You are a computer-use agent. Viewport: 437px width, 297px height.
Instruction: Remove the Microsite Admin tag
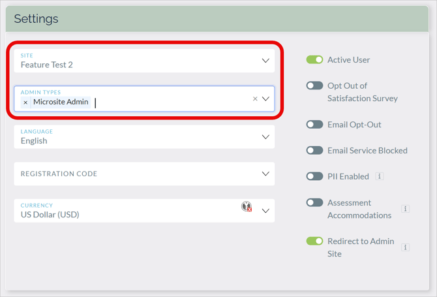(x=25, y=102)
